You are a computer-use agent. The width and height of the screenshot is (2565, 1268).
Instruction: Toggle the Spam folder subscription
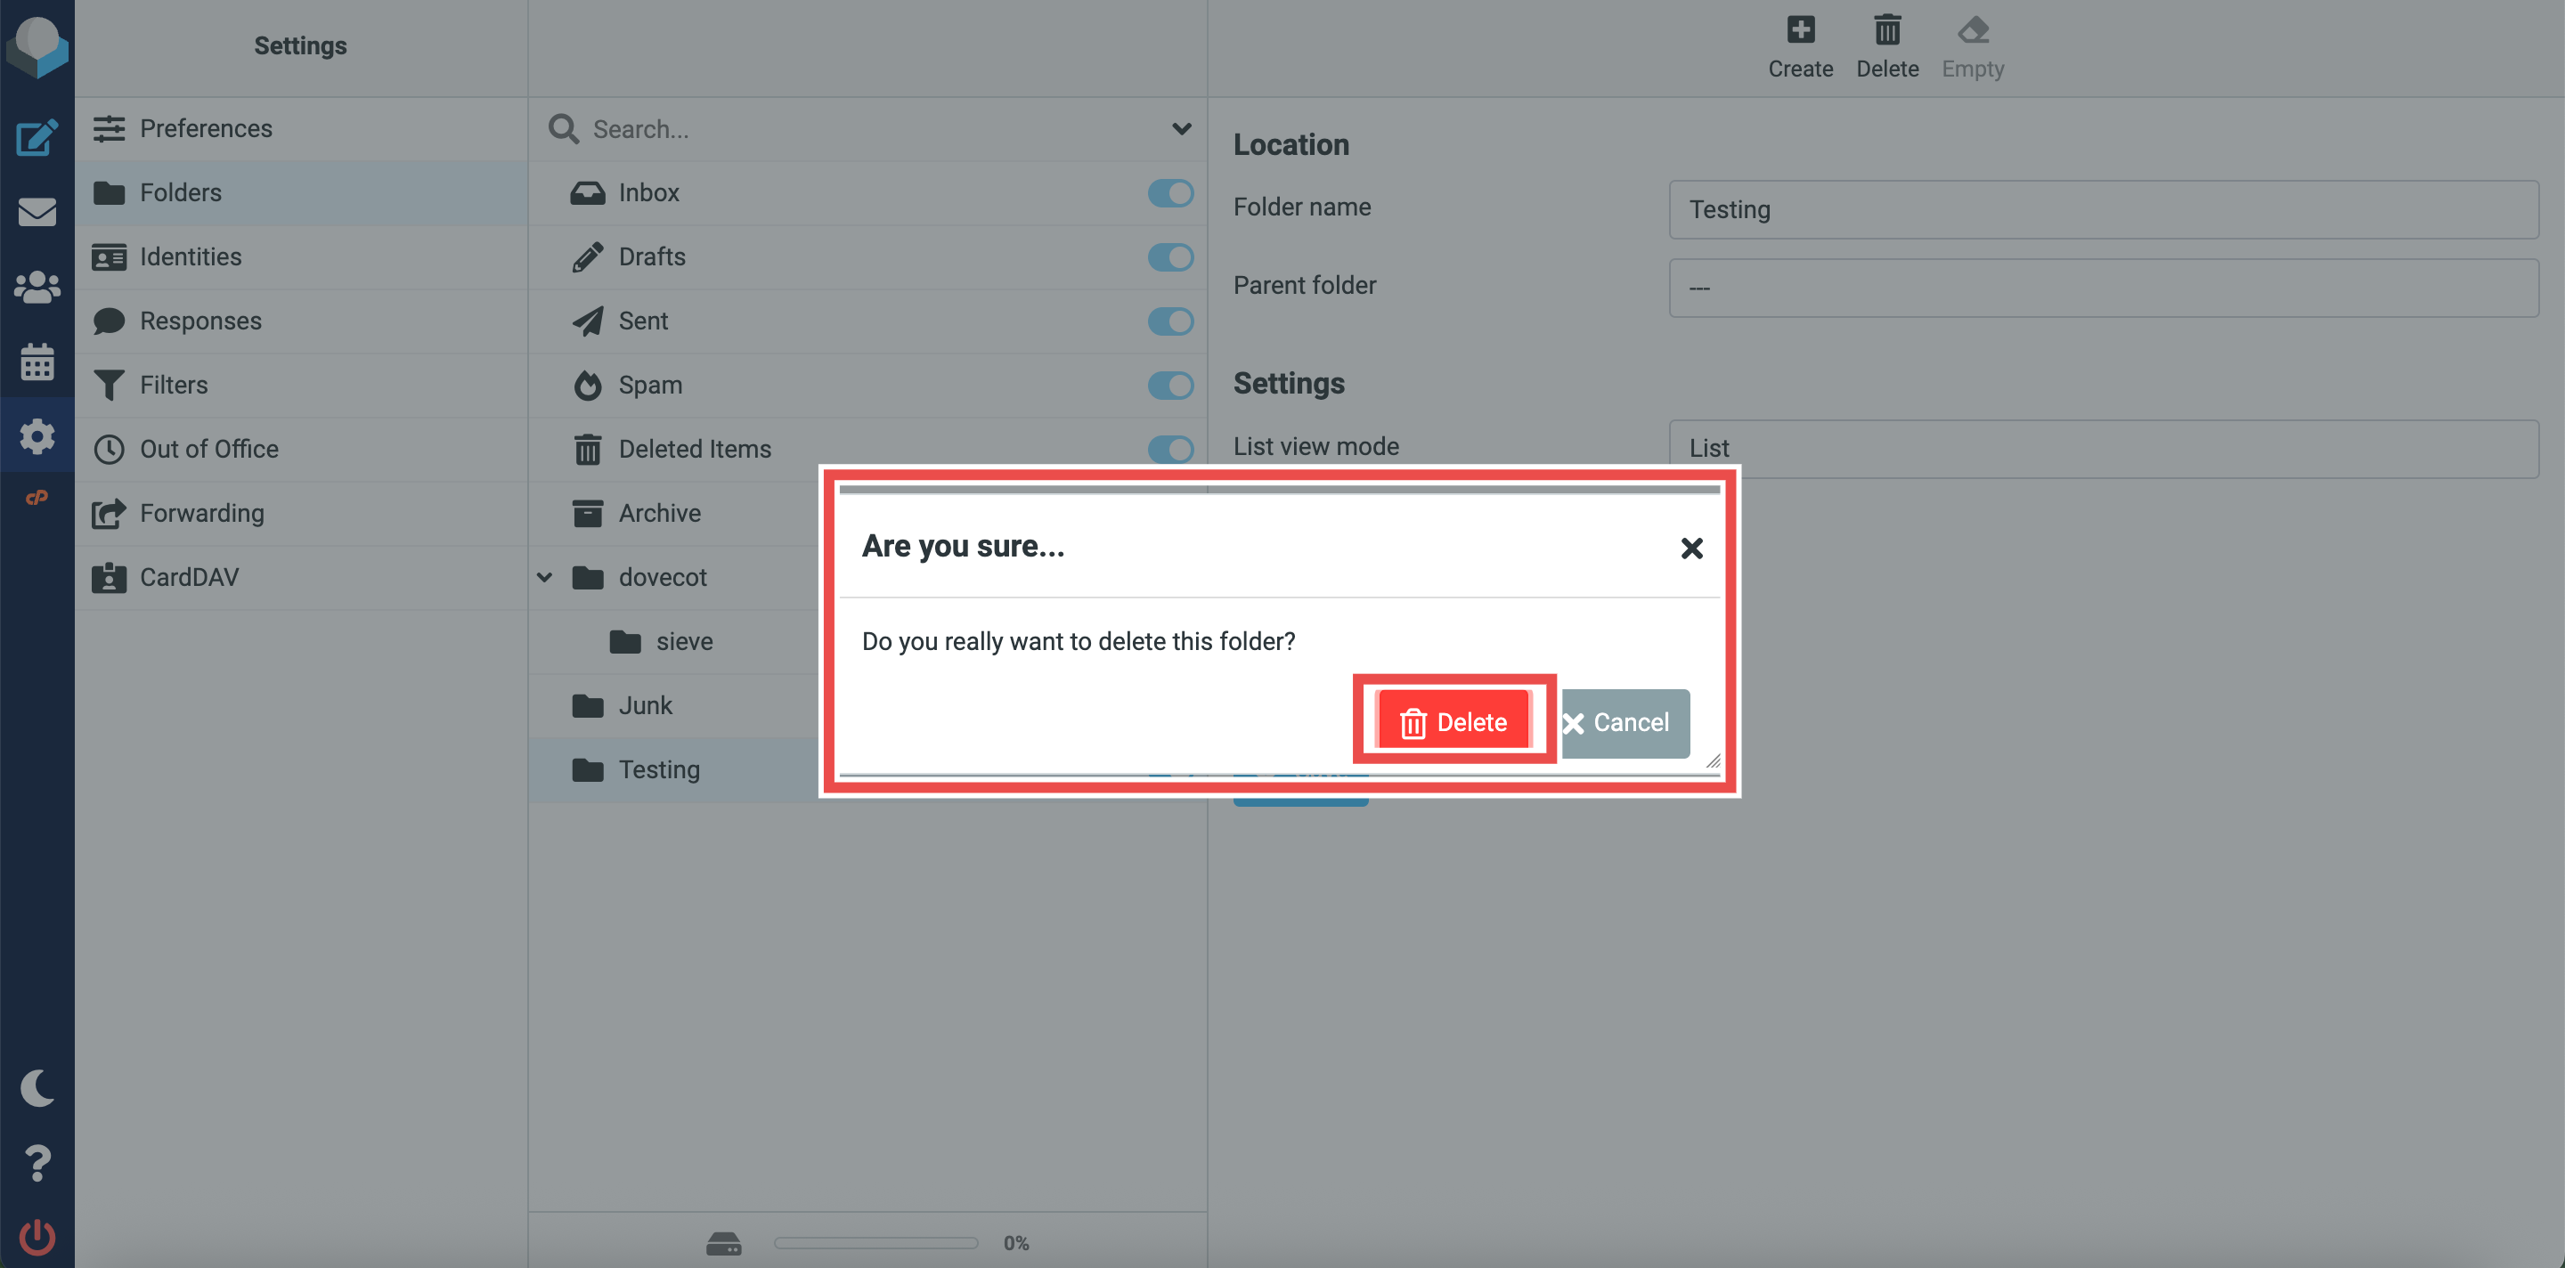[1170, 386]
